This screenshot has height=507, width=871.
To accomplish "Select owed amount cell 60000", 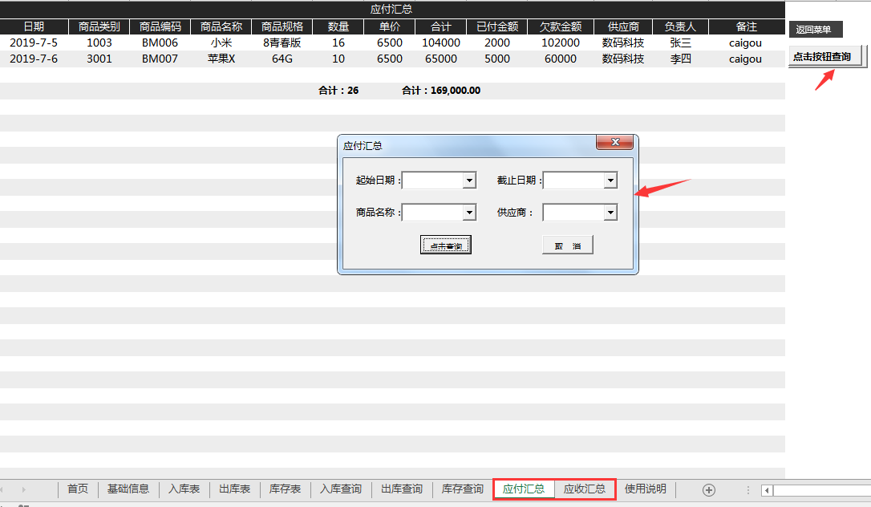I will [561, 59].
